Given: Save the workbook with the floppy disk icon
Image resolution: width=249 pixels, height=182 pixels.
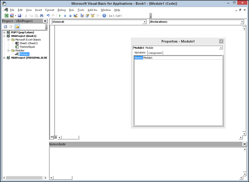Looking at the screenshot, I should coord(19,15).
